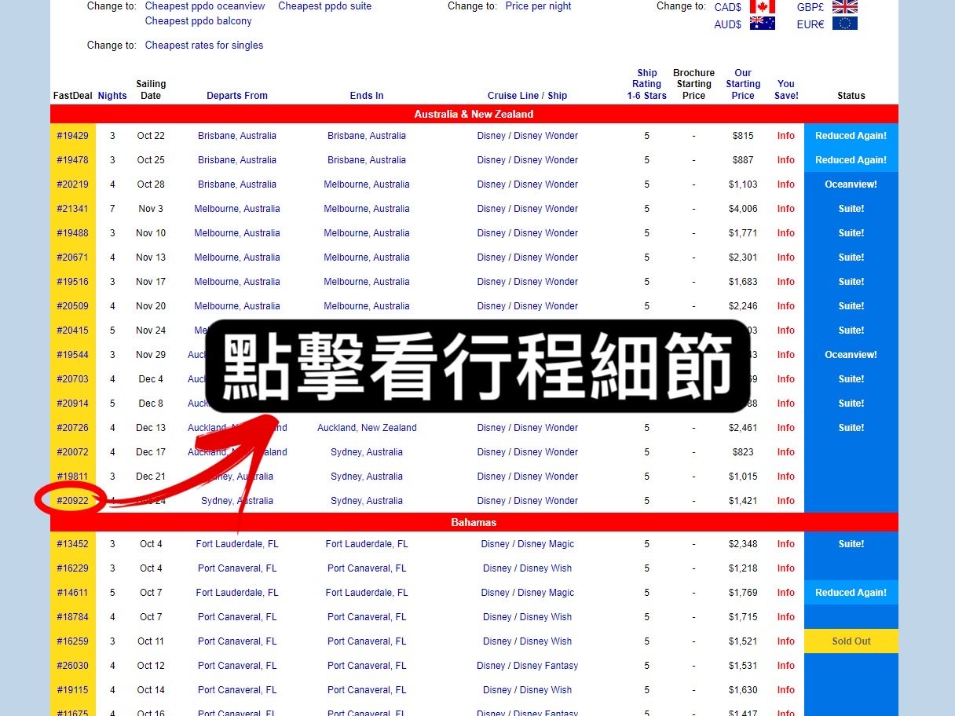This screenshot has height=716, width=955.
Task: Open FastDeal #19478
Action: click(x=73, y=160)
